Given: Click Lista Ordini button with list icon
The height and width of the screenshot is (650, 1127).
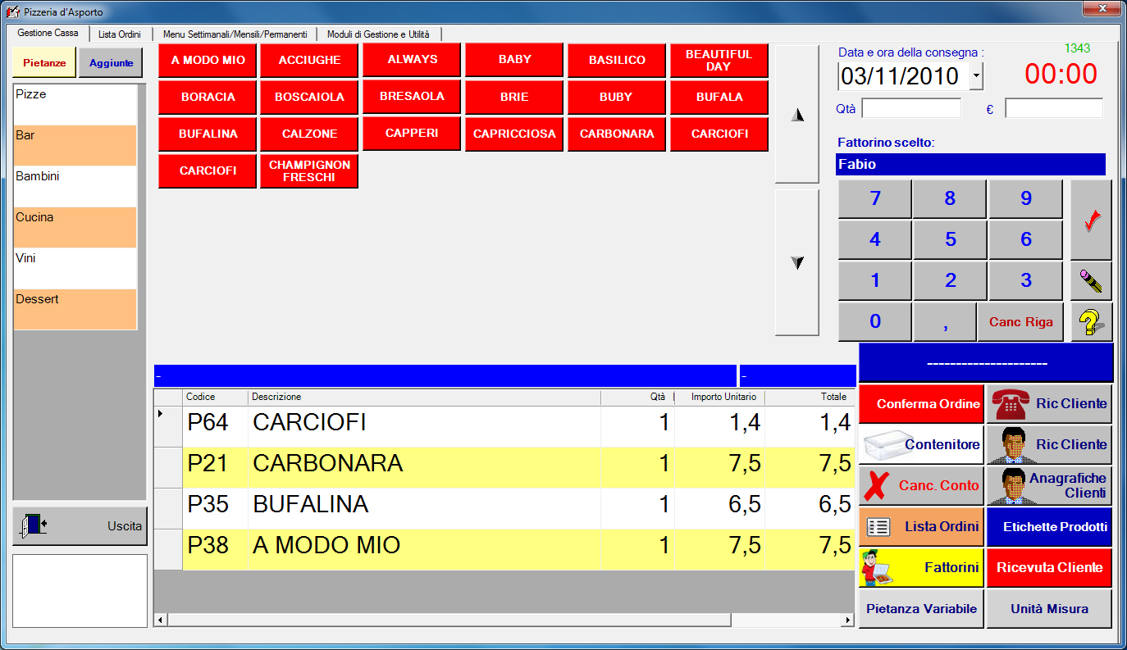Looking at the screenshot, I should tap(921, 526).
